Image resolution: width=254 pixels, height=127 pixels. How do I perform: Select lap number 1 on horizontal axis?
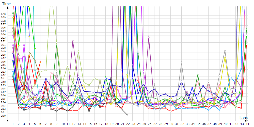(x=13, y=124)
